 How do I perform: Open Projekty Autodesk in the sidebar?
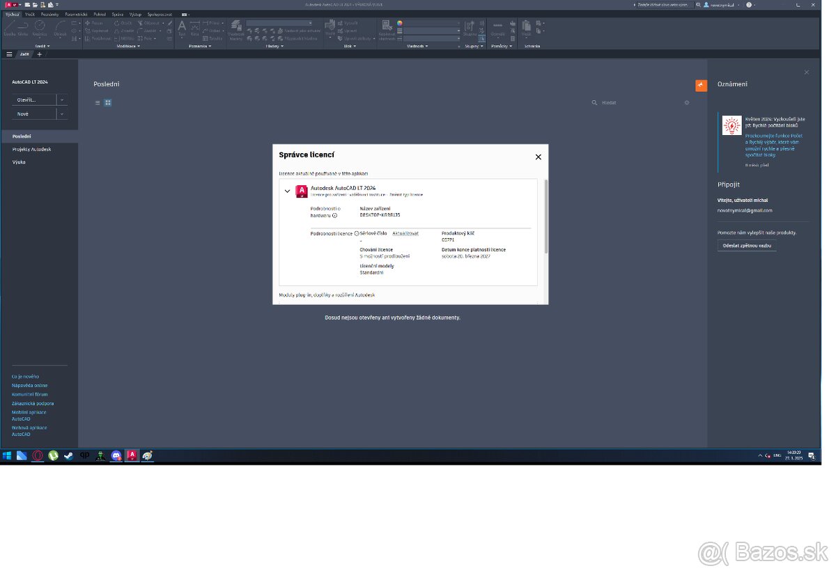coord(31,149)
